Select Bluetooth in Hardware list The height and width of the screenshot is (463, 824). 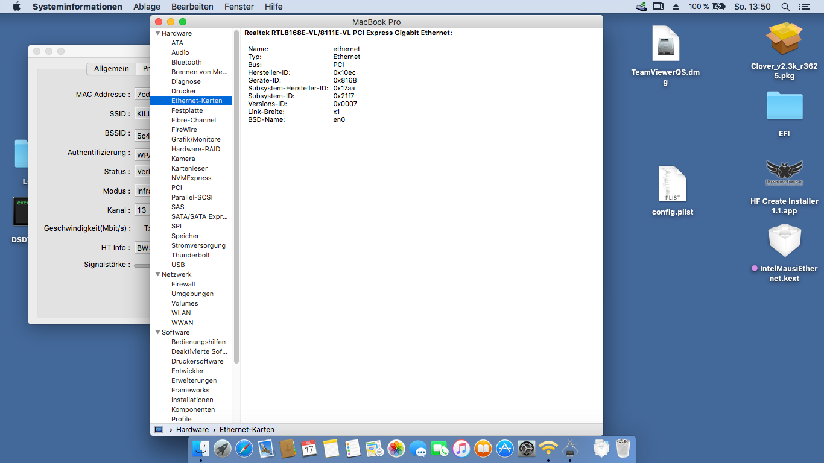pyautogui.click(x=186, y=62)
